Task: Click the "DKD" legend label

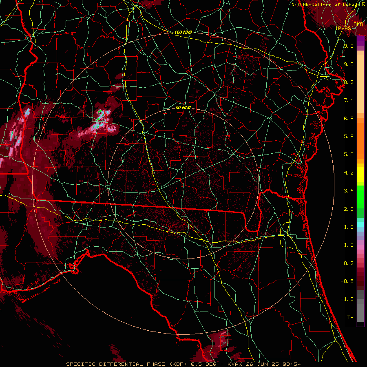Action: click(358, 24)
